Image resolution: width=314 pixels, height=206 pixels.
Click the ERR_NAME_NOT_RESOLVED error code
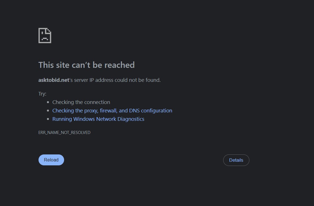click(x=64, y=132)
